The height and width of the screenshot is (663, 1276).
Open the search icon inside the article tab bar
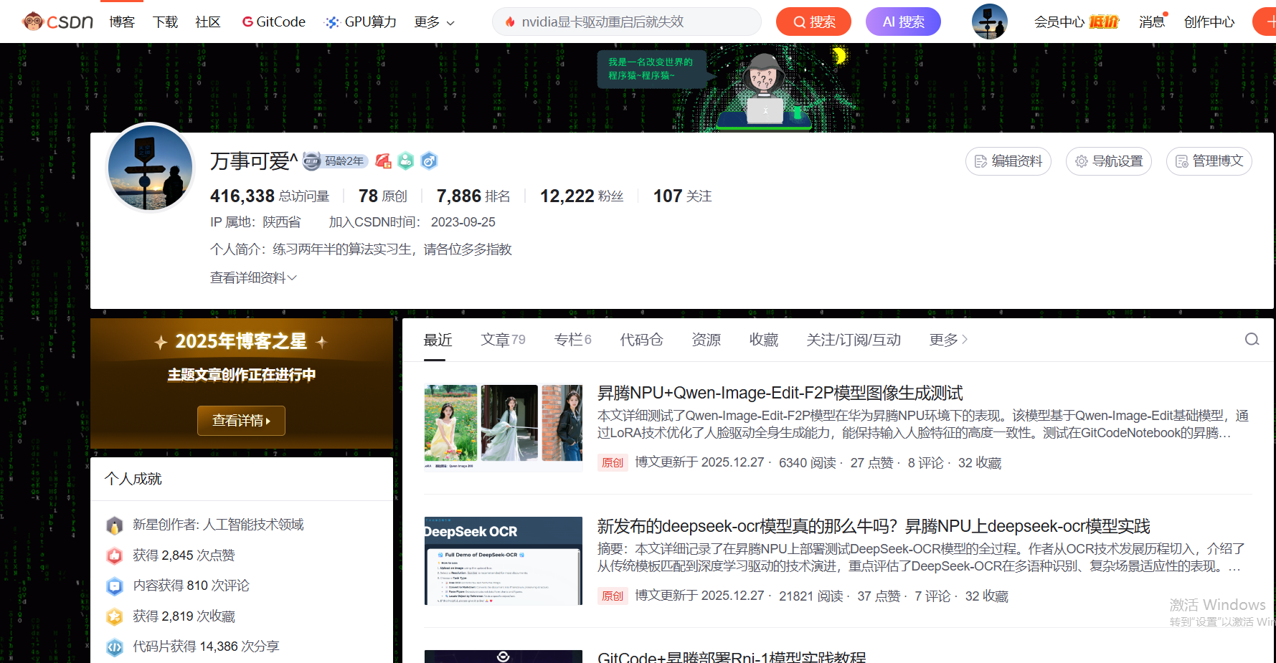coord(1252,339)
